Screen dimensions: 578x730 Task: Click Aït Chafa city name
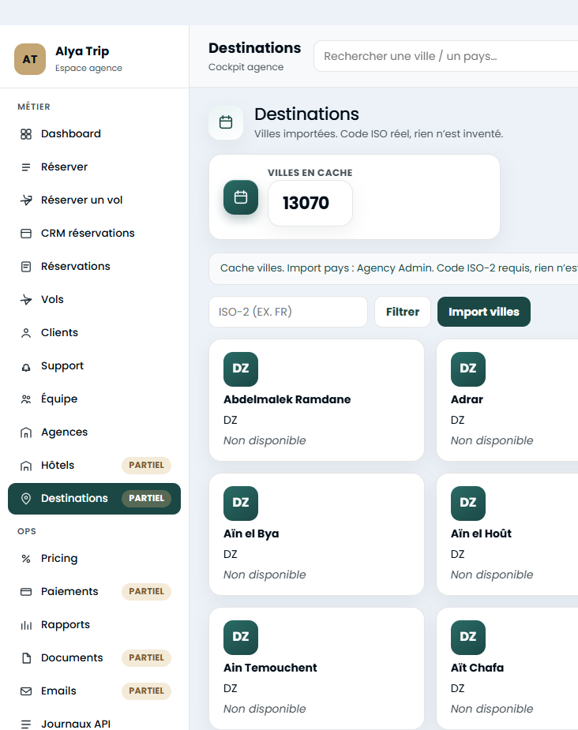pyautogui.click(x=478, y=668)
